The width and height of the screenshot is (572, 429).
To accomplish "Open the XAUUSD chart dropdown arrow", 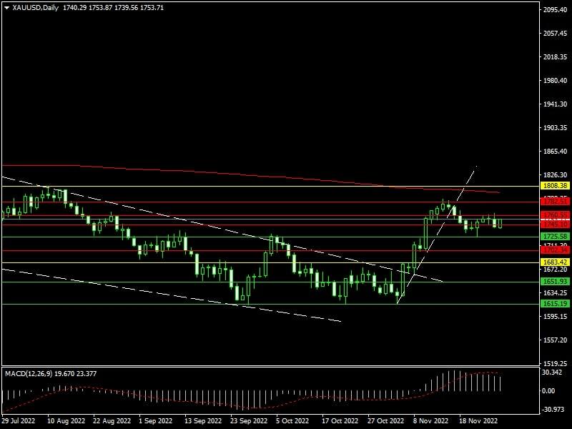I will coord(7,8).
